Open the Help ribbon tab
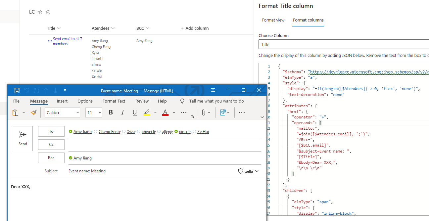429x221 pixels. 162,101
